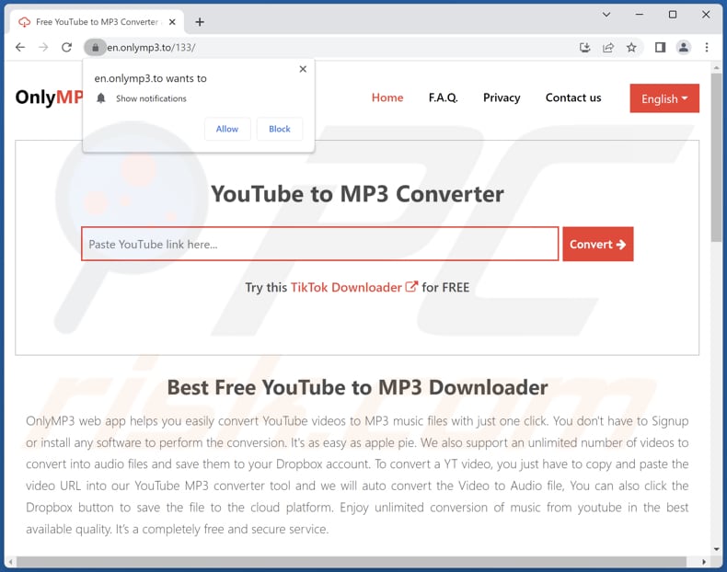Expand the English language dropdown
This screenshot has height=572, width=727.
point(664,98)
